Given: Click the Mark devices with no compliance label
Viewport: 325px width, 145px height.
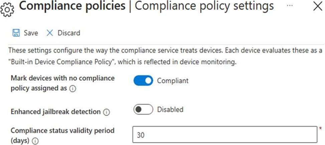Looking at the screenshot, I should (x=62, y=79).
